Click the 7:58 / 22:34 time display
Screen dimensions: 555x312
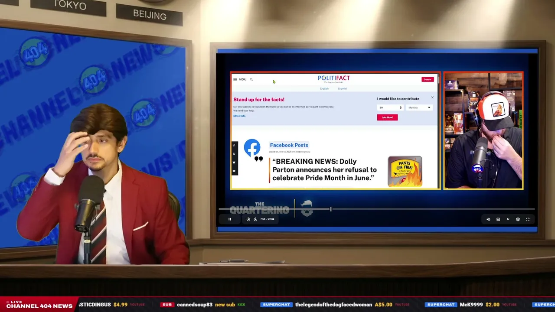[267, 219]
